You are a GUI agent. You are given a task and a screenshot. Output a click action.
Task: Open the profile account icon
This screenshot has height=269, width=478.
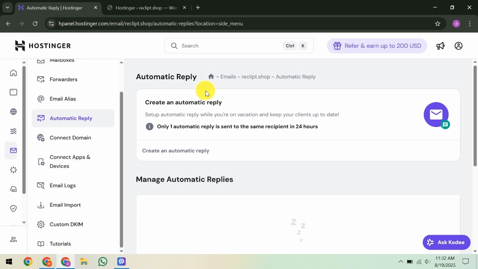459,46
